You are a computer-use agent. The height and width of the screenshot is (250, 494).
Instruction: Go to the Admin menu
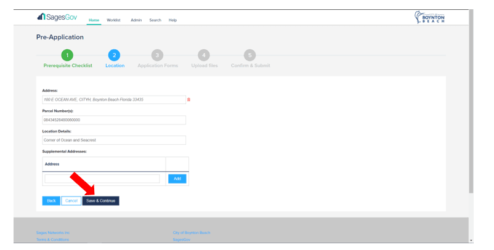(136, 20)
